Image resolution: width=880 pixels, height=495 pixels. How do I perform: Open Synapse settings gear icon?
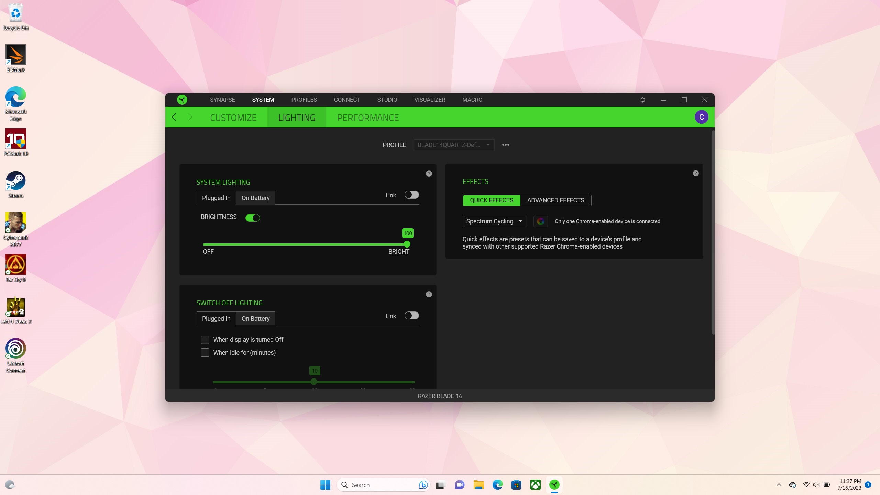(x=642, y=100)
